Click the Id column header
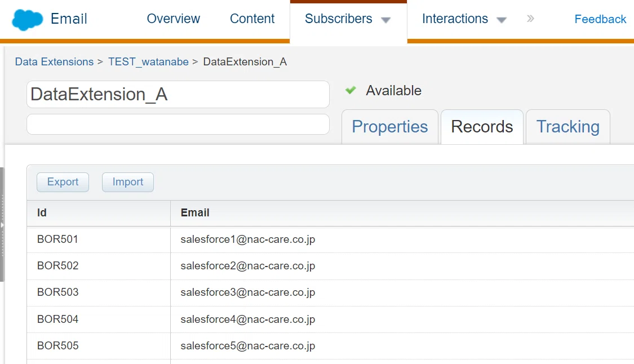 99,213
